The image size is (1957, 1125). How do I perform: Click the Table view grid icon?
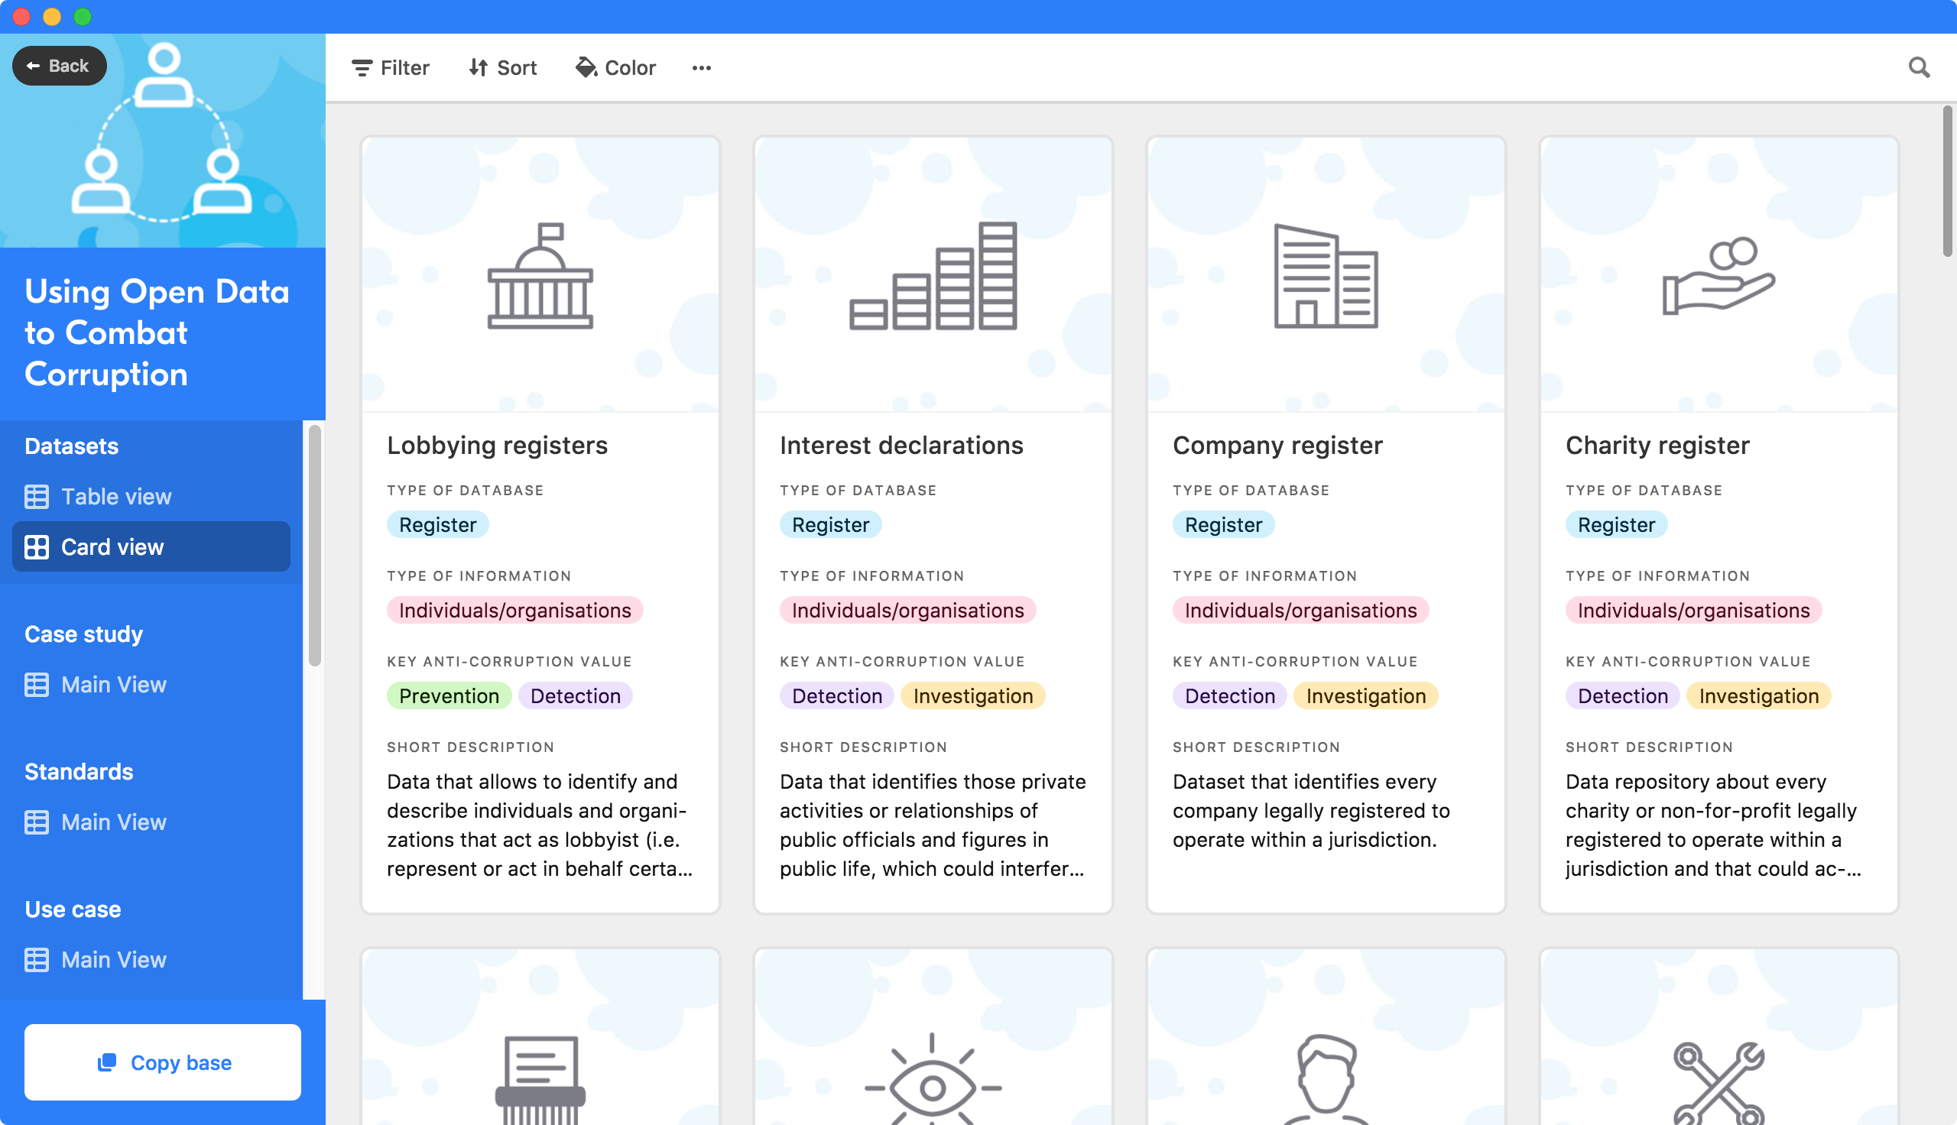tap(37, 496)
